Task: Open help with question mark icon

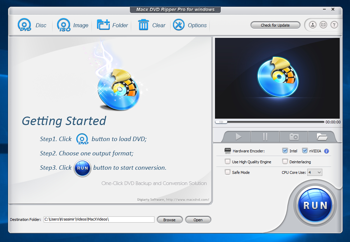Action: (x=334, y=25)
